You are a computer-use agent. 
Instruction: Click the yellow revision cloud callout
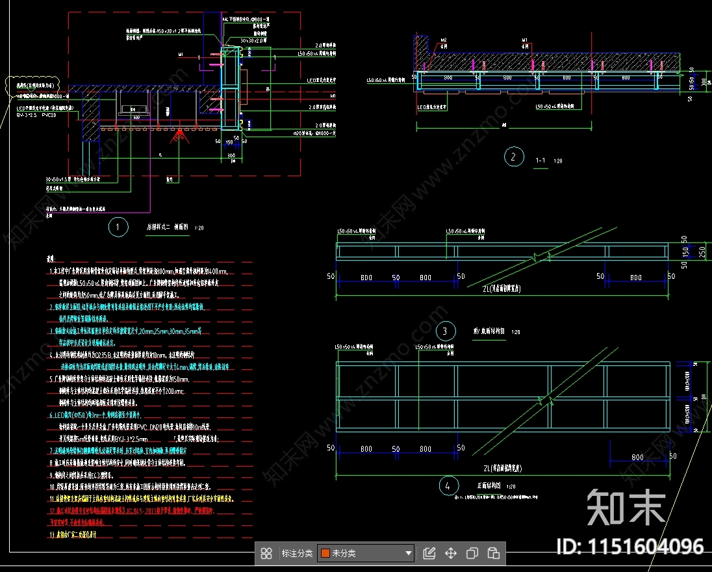point(32,86)
